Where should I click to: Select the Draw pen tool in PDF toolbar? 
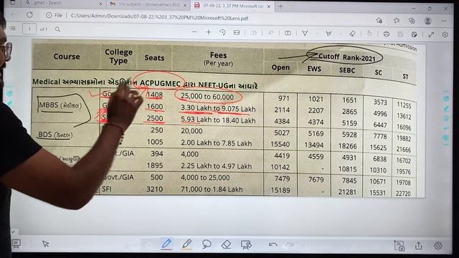(305, 34)
